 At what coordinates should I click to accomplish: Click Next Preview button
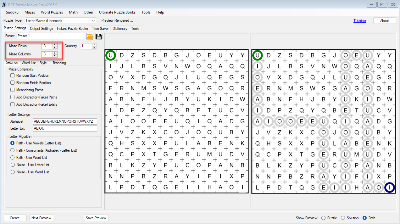click(41, 218)
